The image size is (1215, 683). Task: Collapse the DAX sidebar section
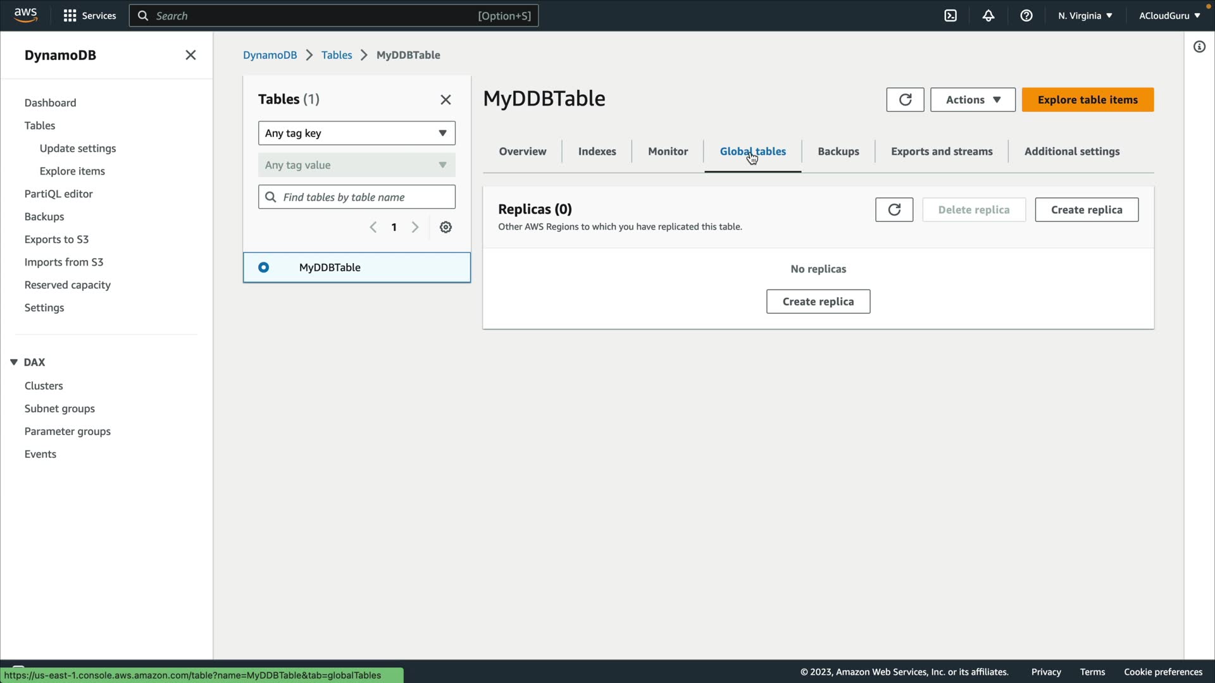pos(14,362)
